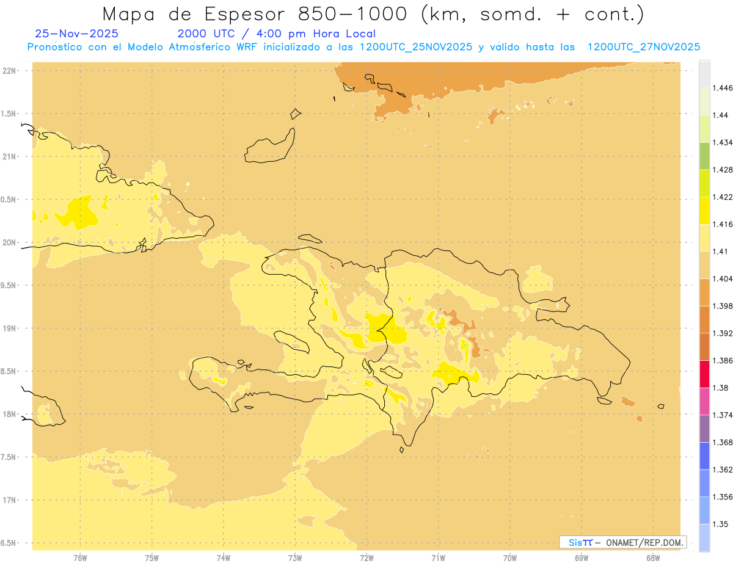Pick the green legend swatch between 1.428 and 1.434
Screen dimensions: 733x566
click(x=704, y=156)
